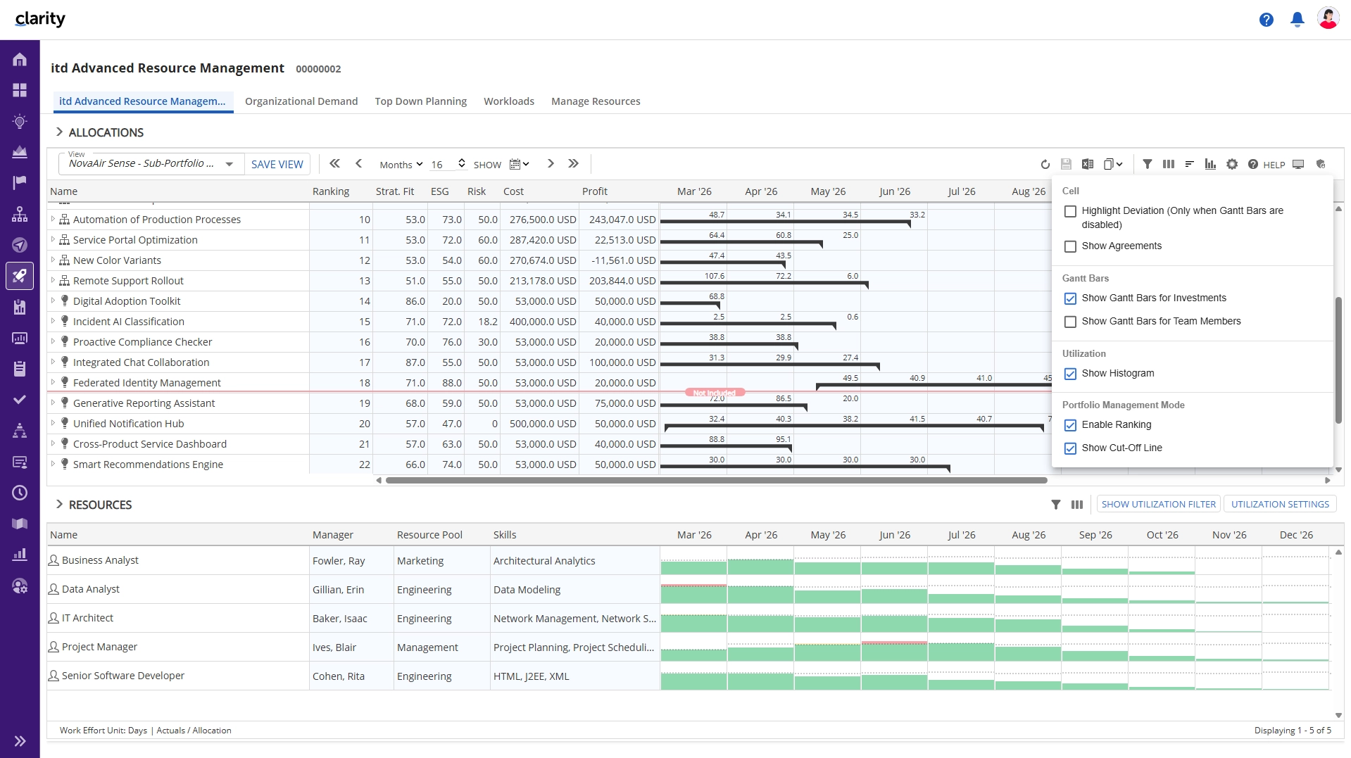
Task: Open the NovaAir Sense view dropdown
Action: click(230, 164)
